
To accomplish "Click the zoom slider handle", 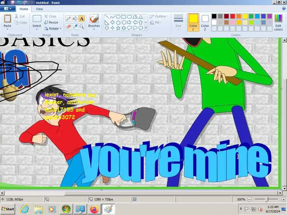I will click(x=267, y=199).
